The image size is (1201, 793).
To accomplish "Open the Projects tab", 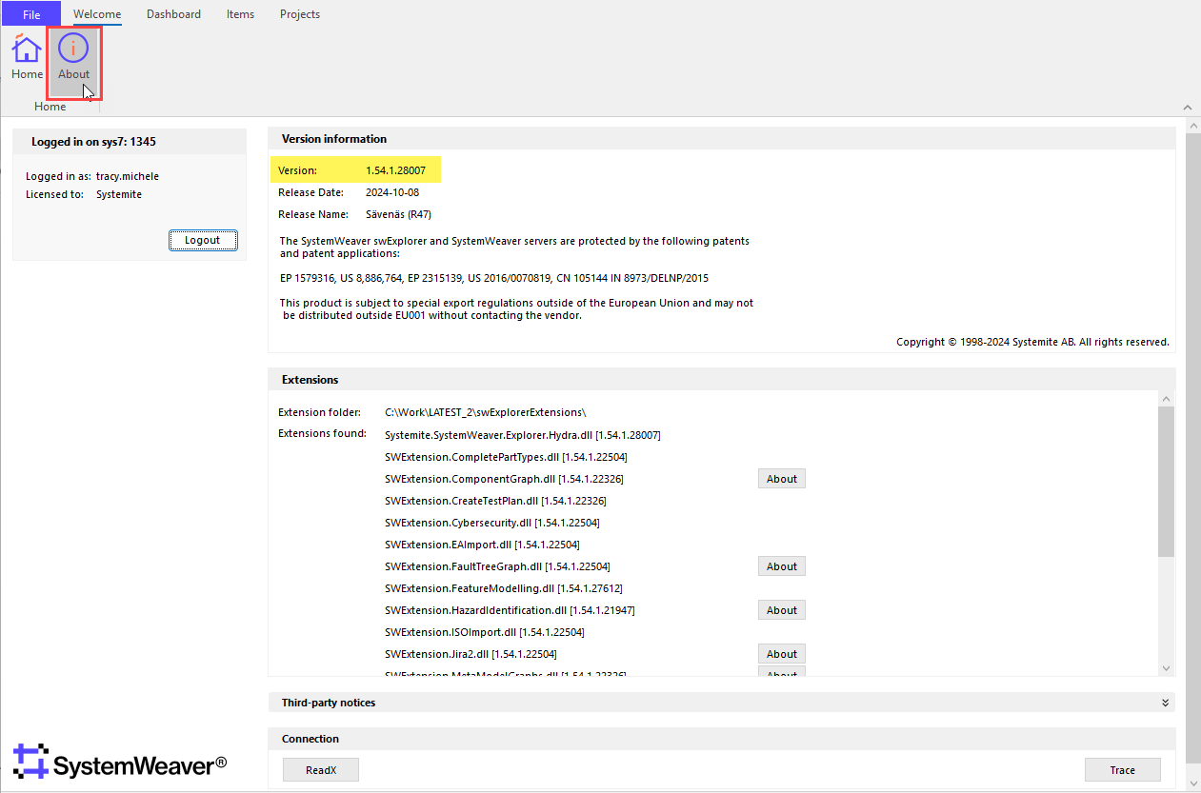I will coord(300,14).
